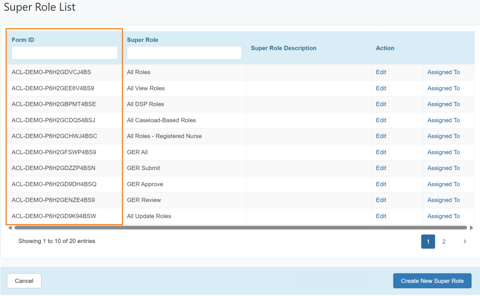Click All Roles - Registered Nurse name cell

click(x=164, y=136)
